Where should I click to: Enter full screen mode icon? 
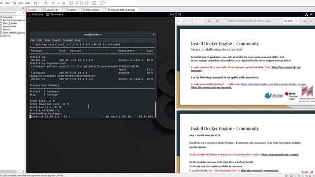[82, 3]
